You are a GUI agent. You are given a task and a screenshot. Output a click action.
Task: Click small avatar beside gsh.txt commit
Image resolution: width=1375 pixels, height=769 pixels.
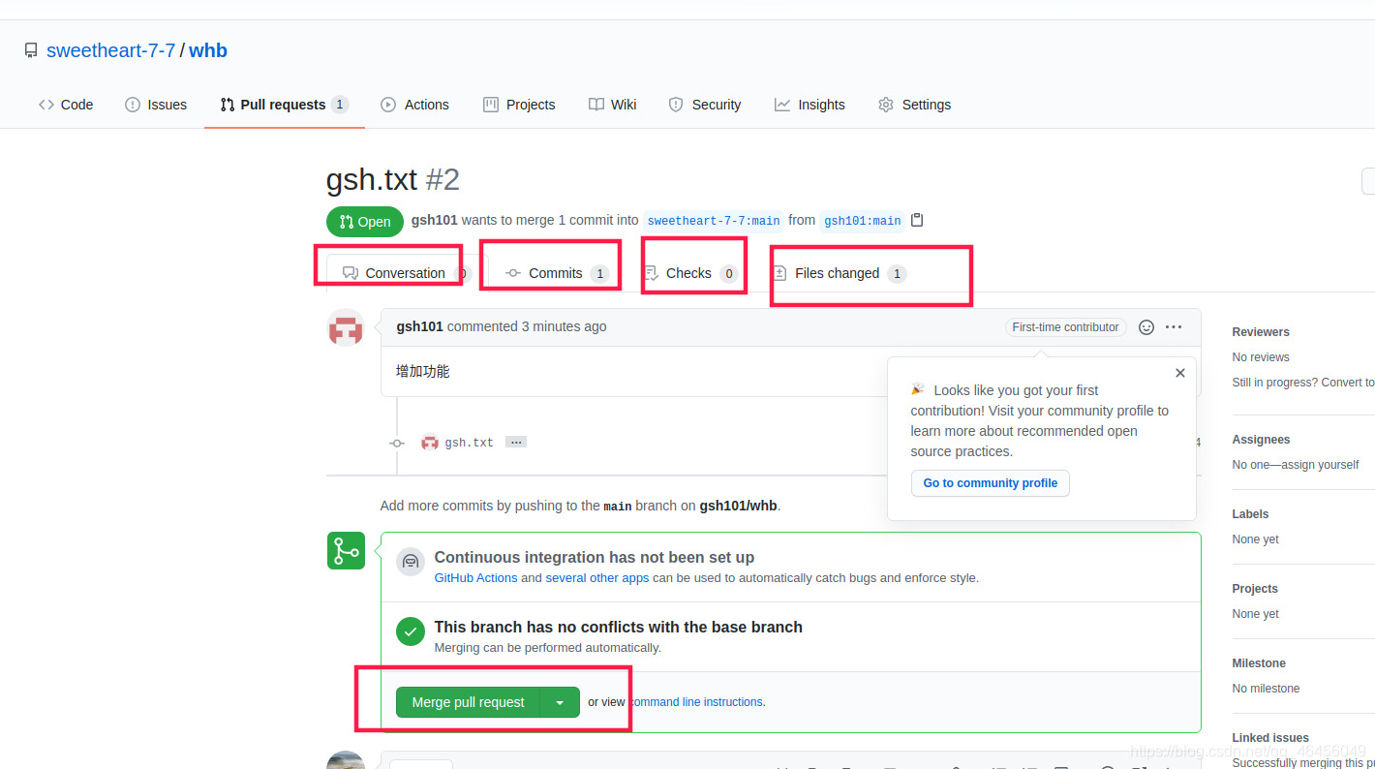point(430,443)
